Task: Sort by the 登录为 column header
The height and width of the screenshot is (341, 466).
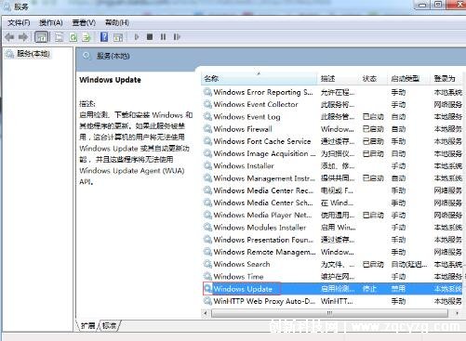Action: click(x=446, y=79)
